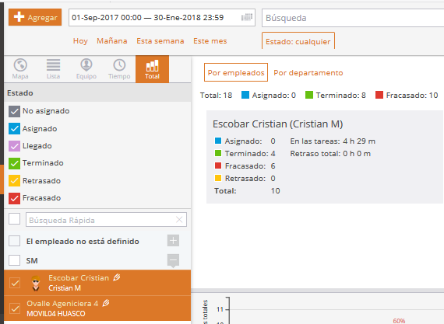Viewport: 444px width, 324px height.
Task: Select the Por empleados tab
Action: (236, 72)
